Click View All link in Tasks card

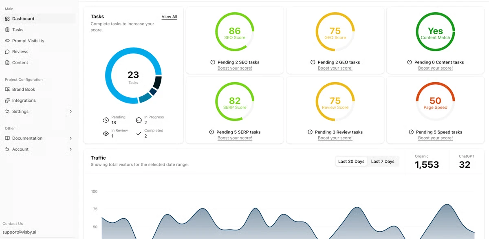[169, 17]
